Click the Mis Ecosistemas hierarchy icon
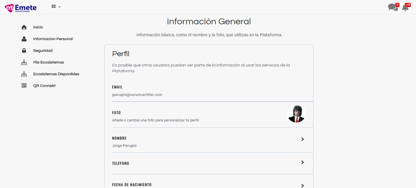The width and height of the screenshot is (416, 188). [x=24, y=62]
